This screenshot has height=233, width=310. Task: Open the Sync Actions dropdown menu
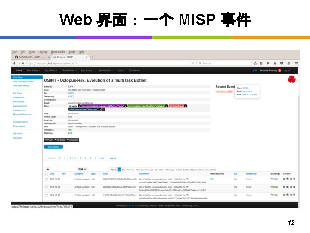click(87, 70)
